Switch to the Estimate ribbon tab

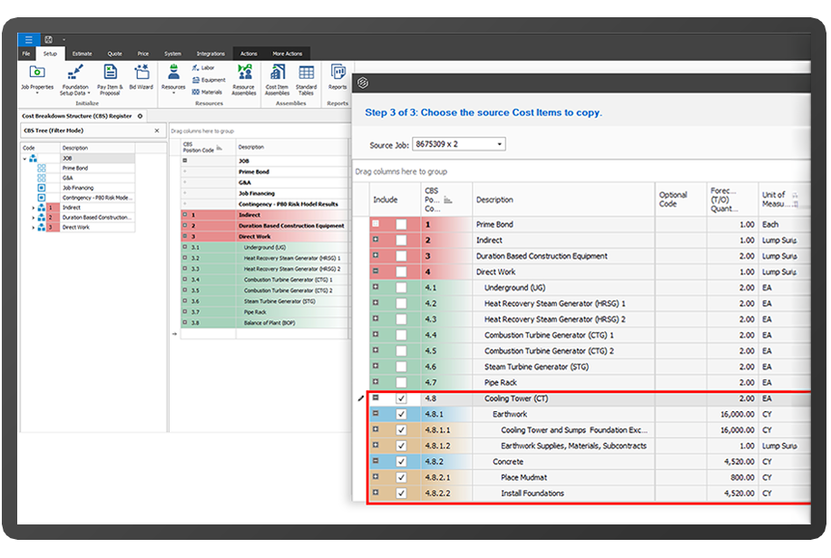coord(82,54)
